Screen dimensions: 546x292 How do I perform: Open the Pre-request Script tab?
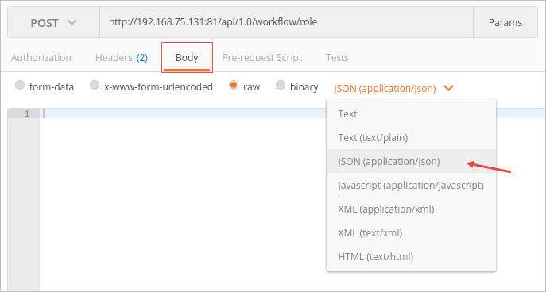tap(261, 57)
